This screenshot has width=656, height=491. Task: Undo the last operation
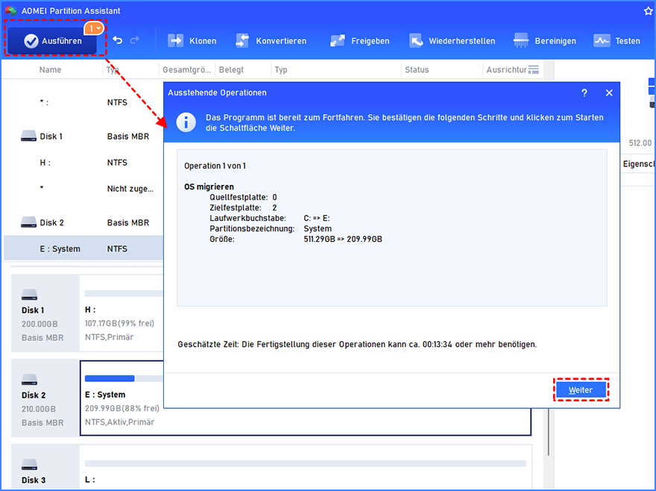point(118,40)
